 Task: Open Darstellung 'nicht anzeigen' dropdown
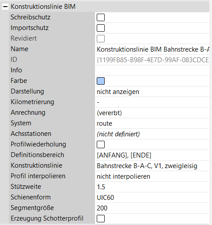point(152,92)
